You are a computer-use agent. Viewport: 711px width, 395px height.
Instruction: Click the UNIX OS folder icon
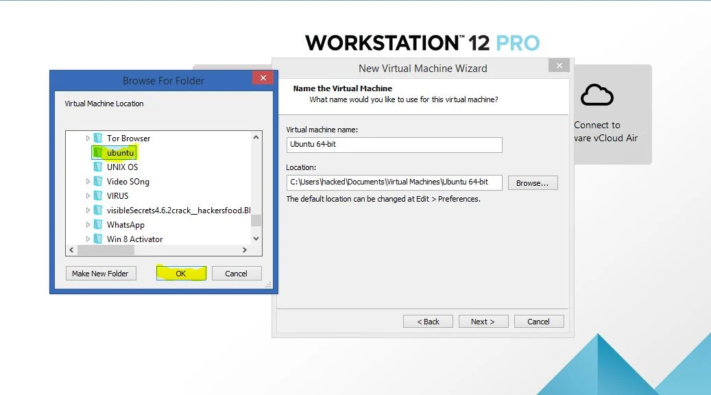click(x=98, y=167)
